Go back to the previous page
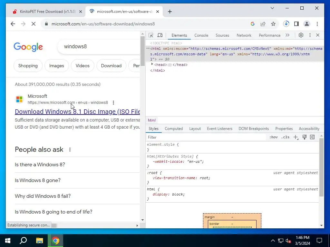This screenshot has height=247, width=330. [13, 24]
